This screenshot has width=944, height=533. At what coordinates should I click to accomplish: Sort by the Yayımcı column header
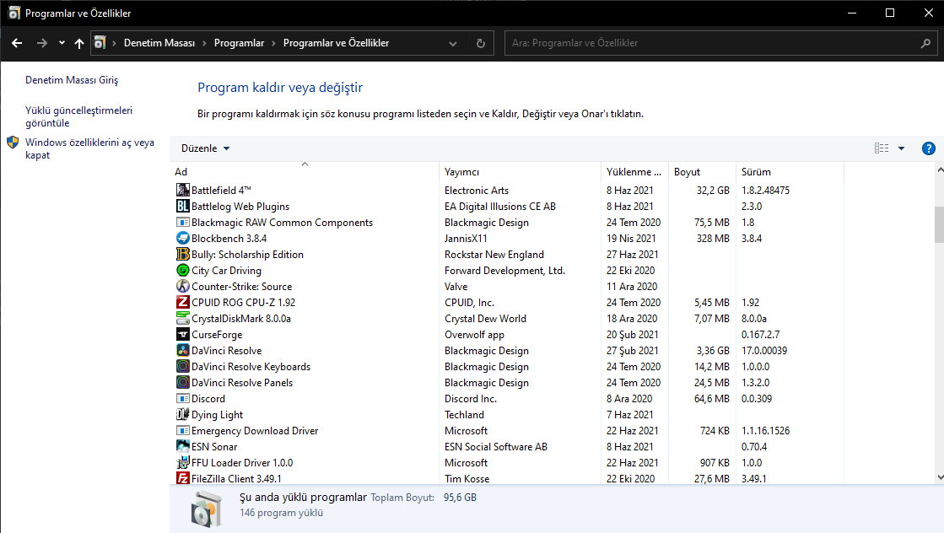(521, 172)
